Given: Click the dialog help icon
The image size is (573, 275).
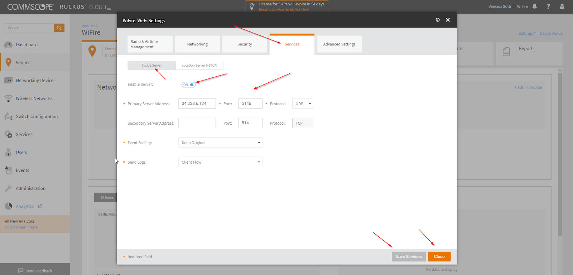Looking at the screenshot, I should (x=438, y=20).
